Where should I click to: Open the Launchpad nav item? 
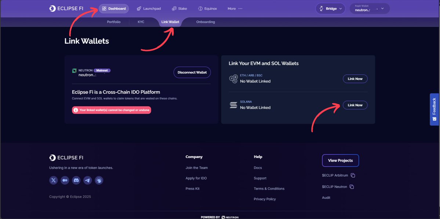[149, 9]
